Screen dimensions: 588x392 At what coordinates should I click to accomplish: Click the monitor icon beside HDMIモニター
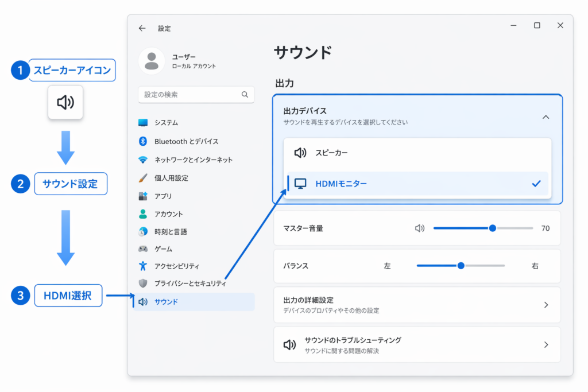(300, 184)
